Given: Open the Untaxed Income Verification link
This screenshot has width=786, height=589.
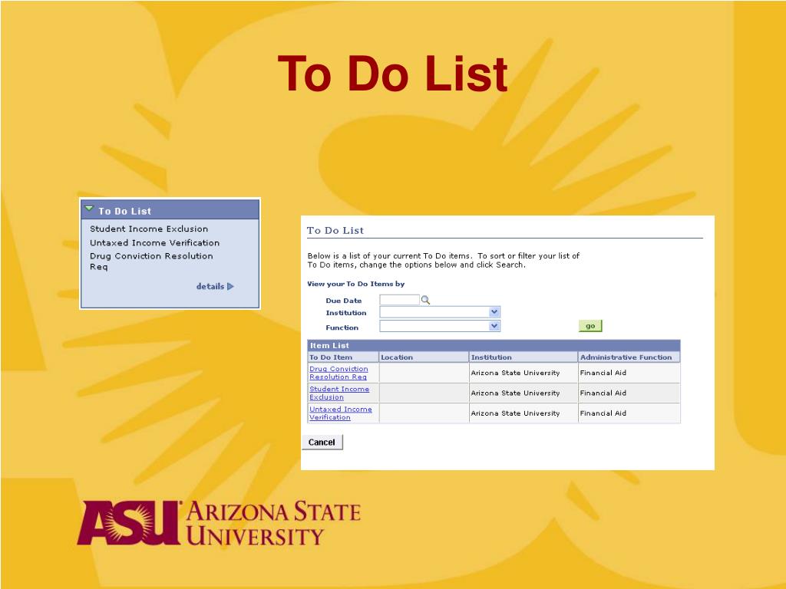Looking at the screenshot, I should 341,413.
